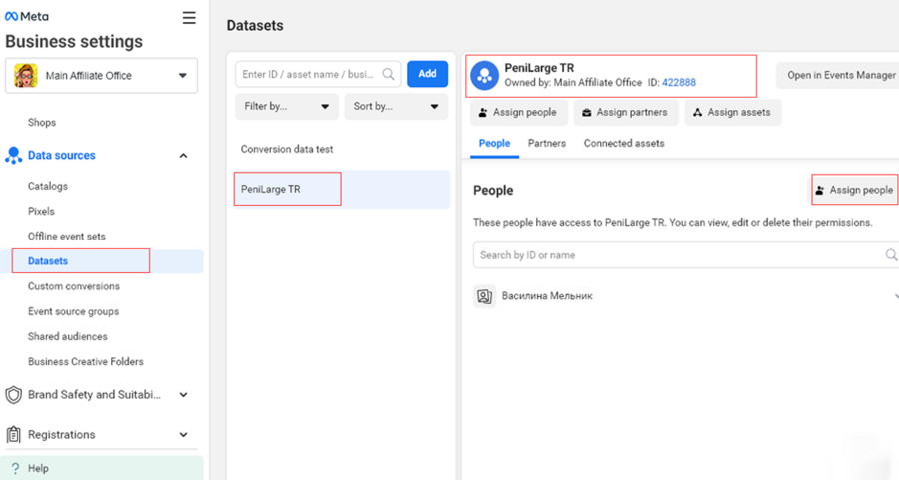Screen dimensions: 899x480
Task: Click the Business settings heading
Action: (74, 41)
